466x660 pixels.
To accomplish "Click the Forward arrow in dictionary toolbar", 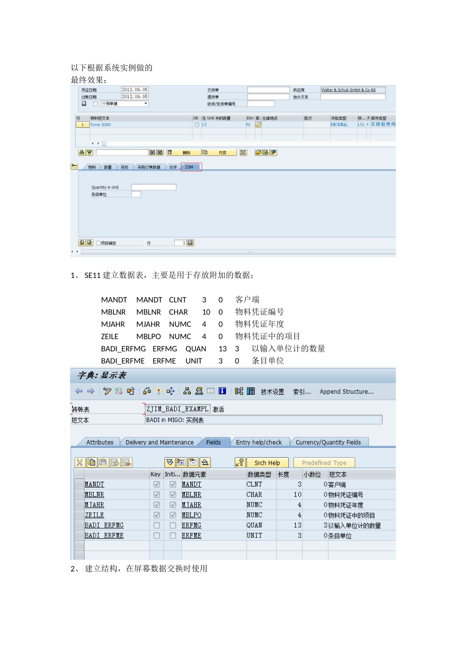I will [91, 391].
